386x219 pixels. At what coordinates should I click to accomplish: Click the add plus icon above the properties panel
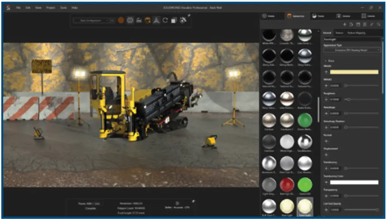click(345, 25)
